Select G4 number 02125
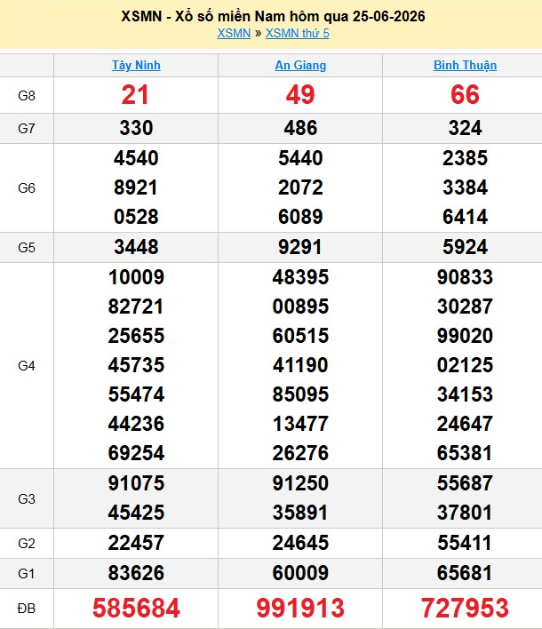Image resolution: width=542 pixels, height=629 pixels. coord(465,365)
